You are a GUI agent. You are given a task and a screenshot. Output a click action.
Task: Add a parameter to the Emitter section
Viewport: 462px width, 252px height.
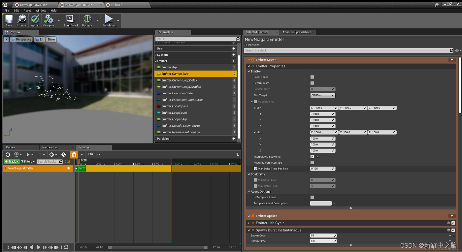click(234, 61)
